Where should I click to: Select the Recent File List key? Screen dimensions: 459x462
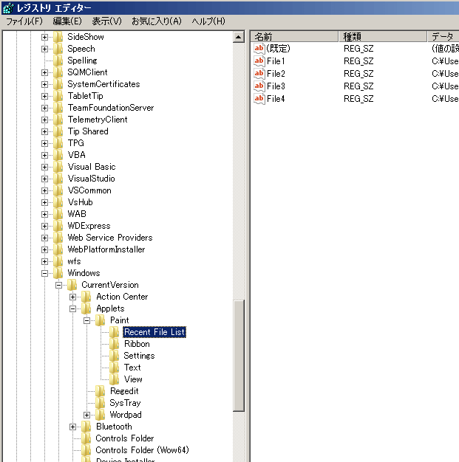154,332
